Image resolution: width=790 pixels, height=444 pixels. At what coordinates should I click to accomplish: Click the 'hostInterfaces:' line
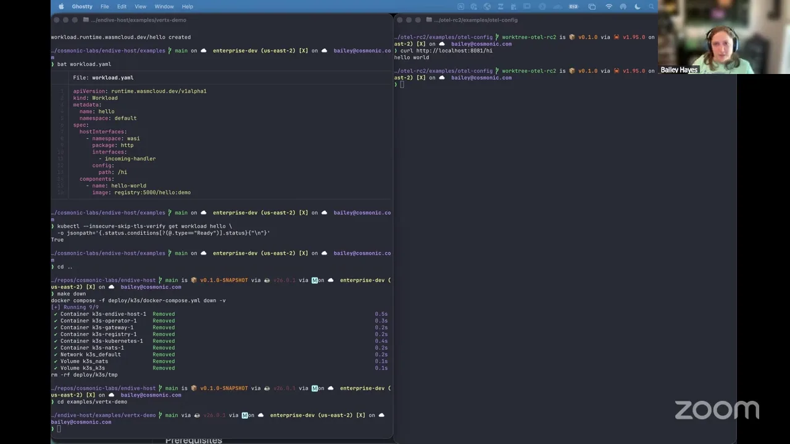click(x=103, y=132)
